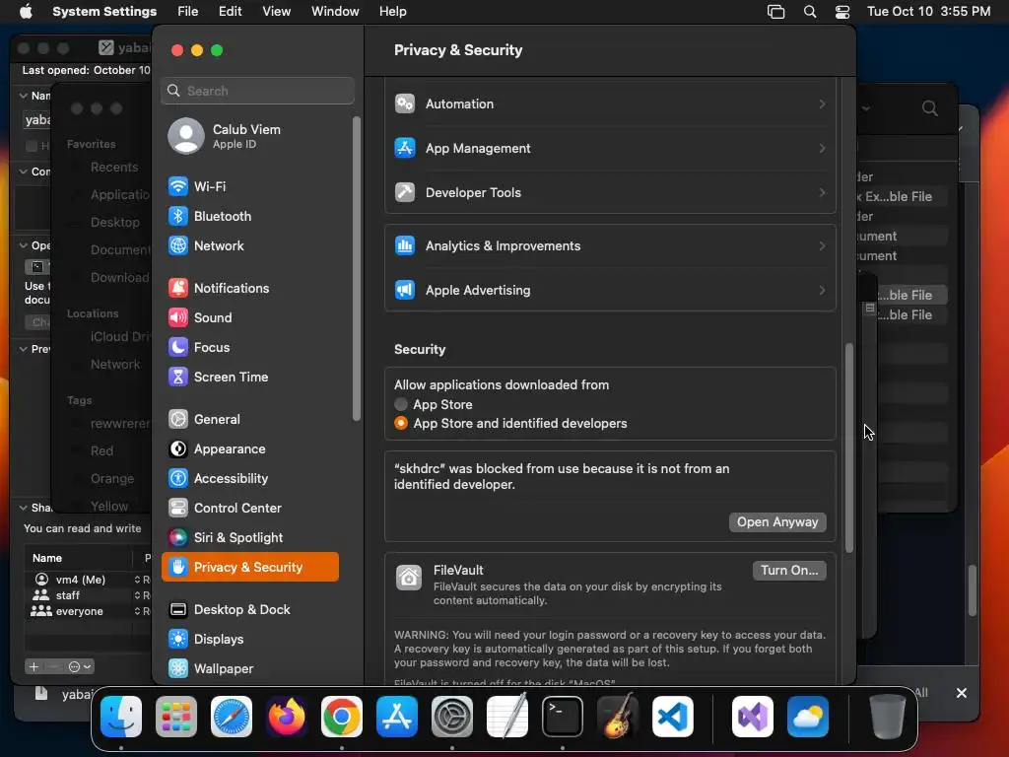Open the Edit menu
The width and height of the screenshot is (1009, 757).
coord(230,12)
